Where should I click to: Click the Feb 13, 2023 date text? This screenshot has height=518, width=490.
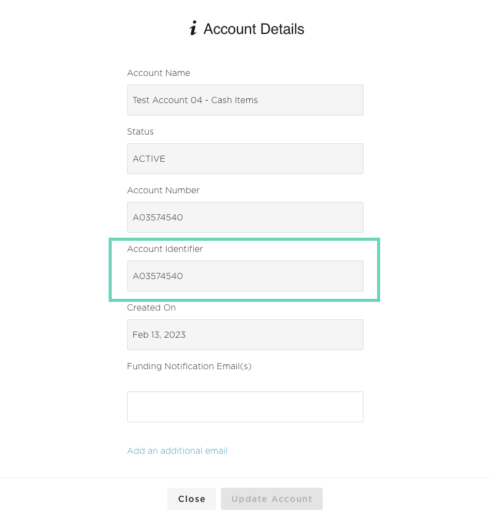(159, 335)
